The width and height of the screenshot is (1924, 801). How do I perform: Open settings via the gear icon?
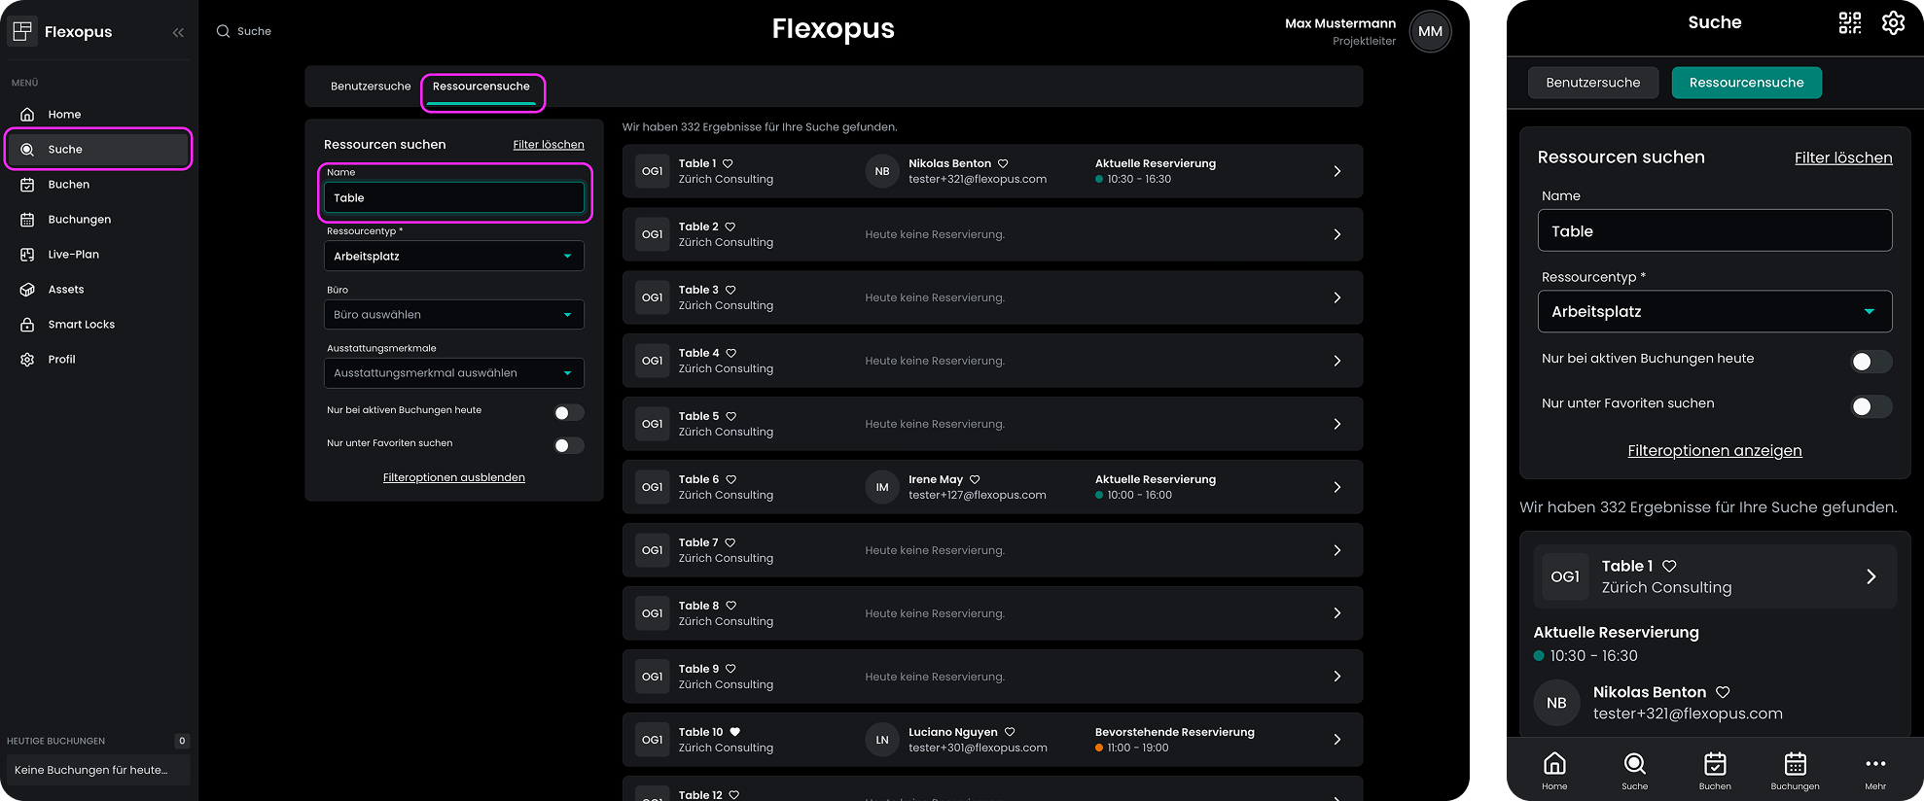[x=1893, y=23]
